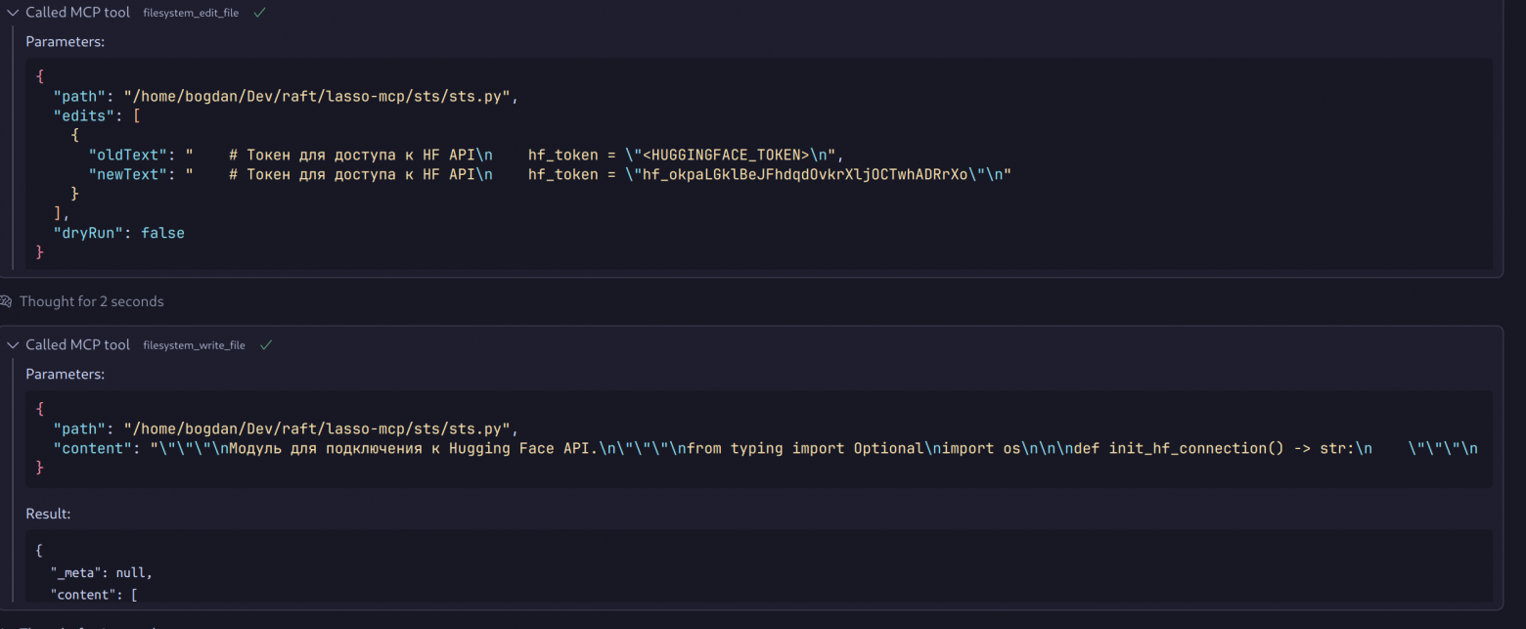The image size is (1526, 629).
Task: Click the 'Result:' label
Action: pyautogui.click(x=48, y=514)
